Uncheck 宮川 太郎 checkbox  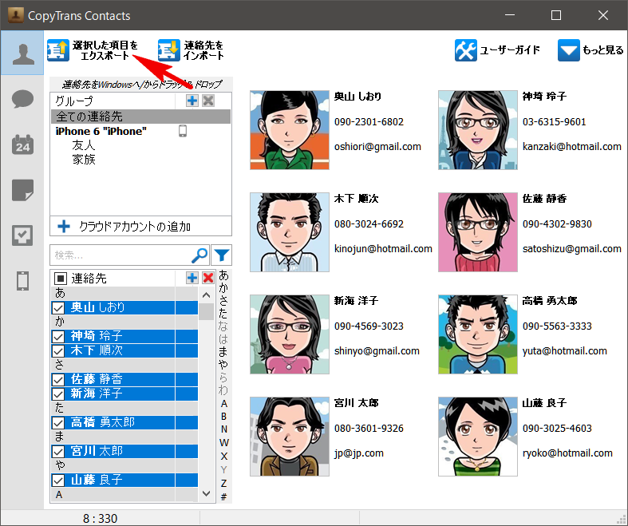coord(58,452)
